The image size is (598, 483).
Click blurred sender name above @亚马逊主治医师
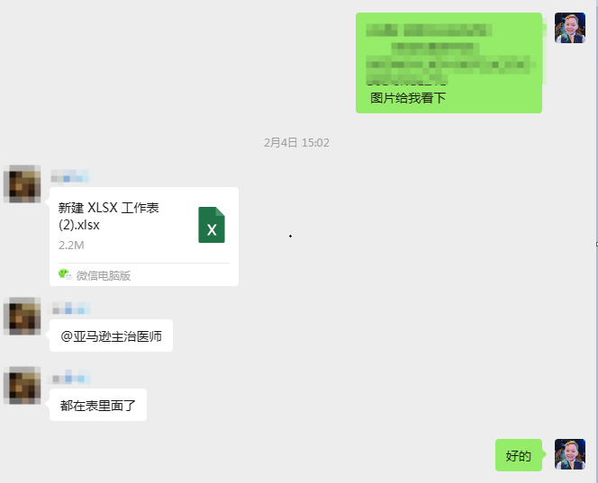coord(69,309)
